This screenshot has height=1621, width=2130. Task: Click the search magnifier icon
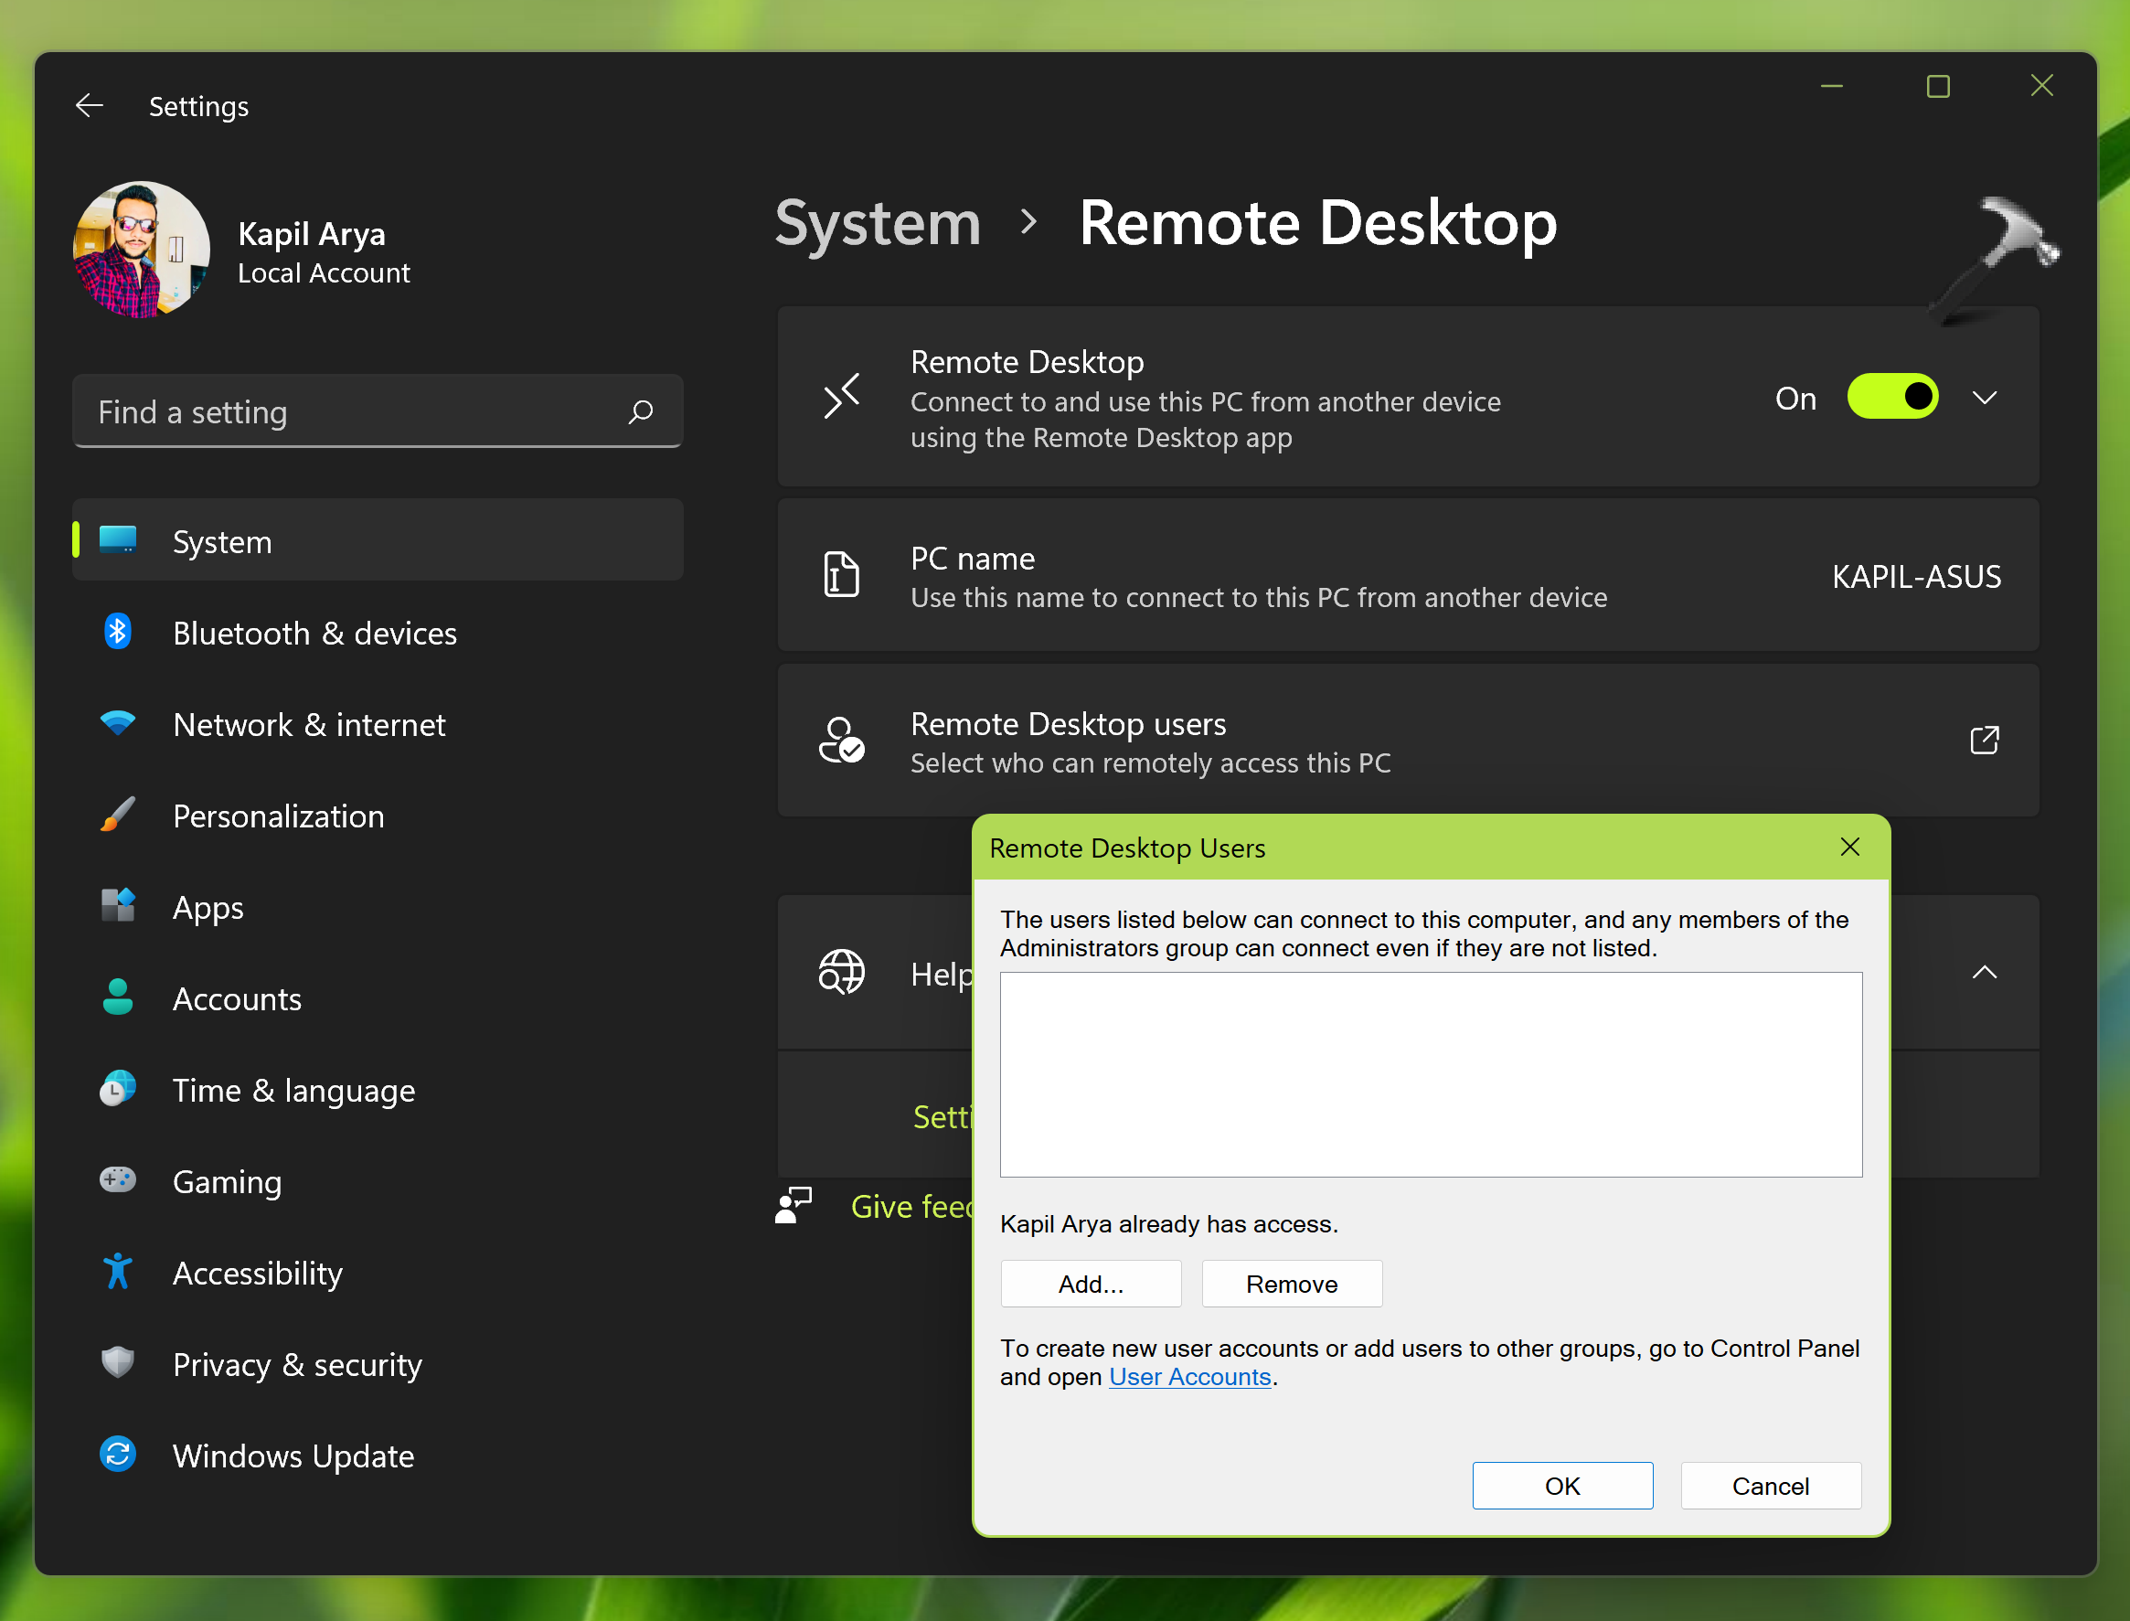pos(641,413)
